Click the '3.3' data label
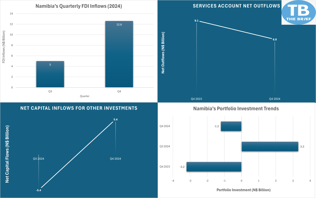This screenshot has height=198, width=316. [302, 146]
